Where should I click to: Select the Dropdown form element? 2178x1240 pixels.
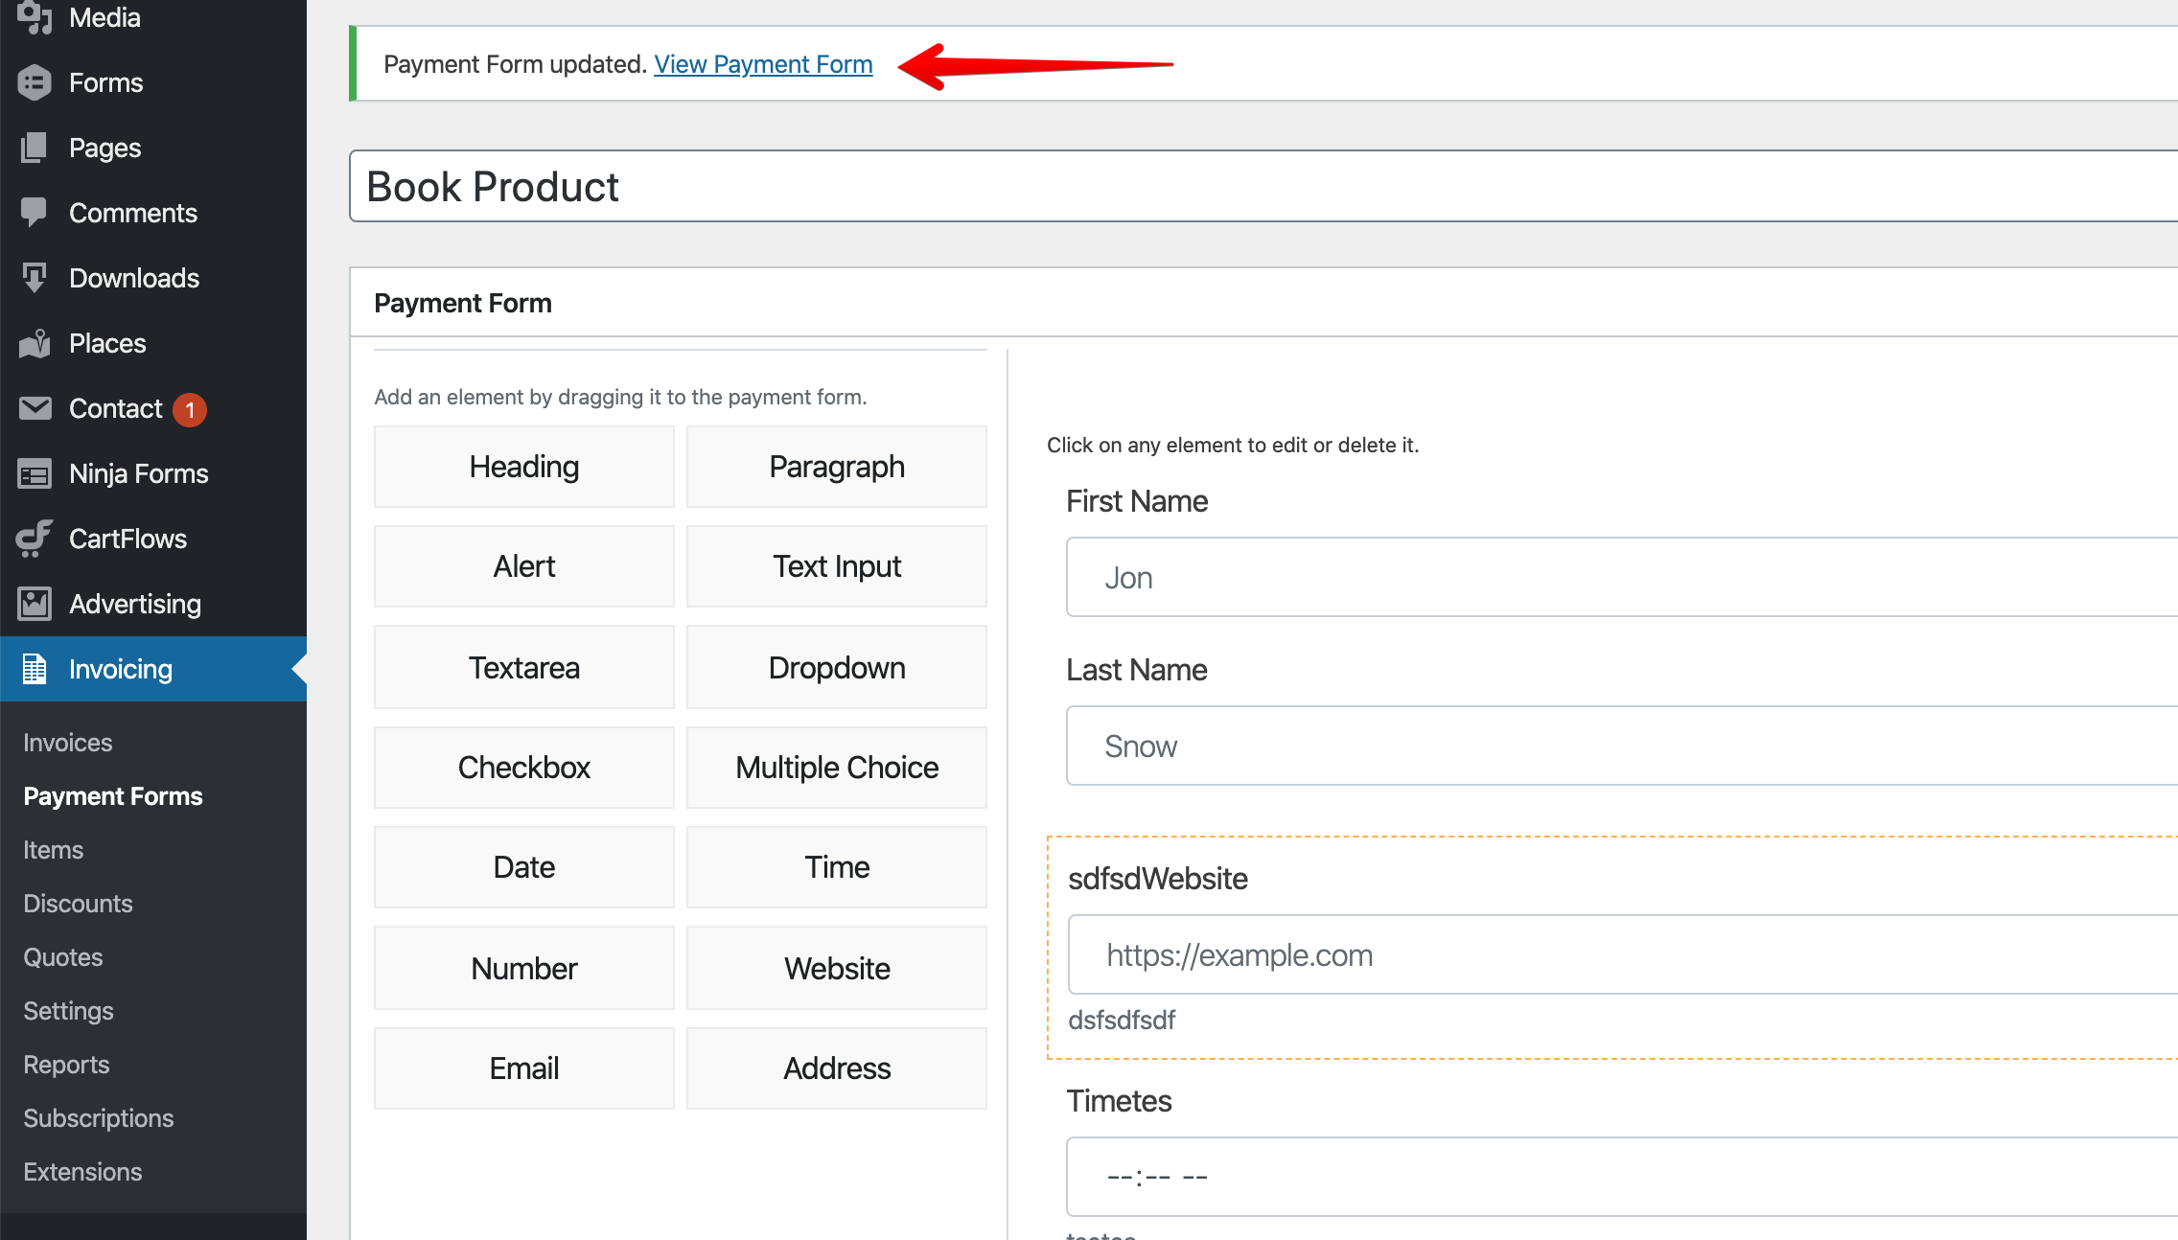(836, 667)
